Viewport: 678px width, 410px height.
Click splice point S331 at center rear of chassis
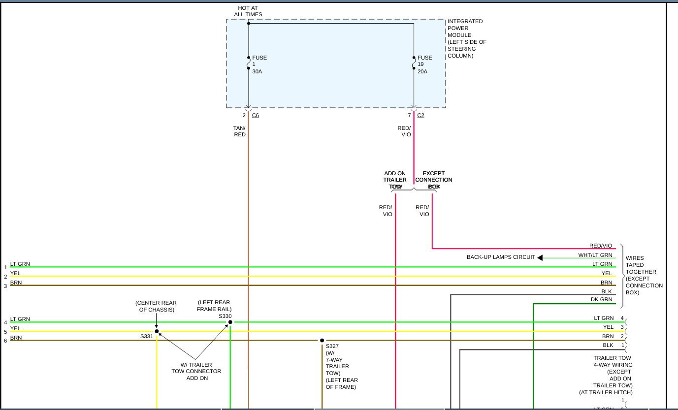[x=157, y=332]
